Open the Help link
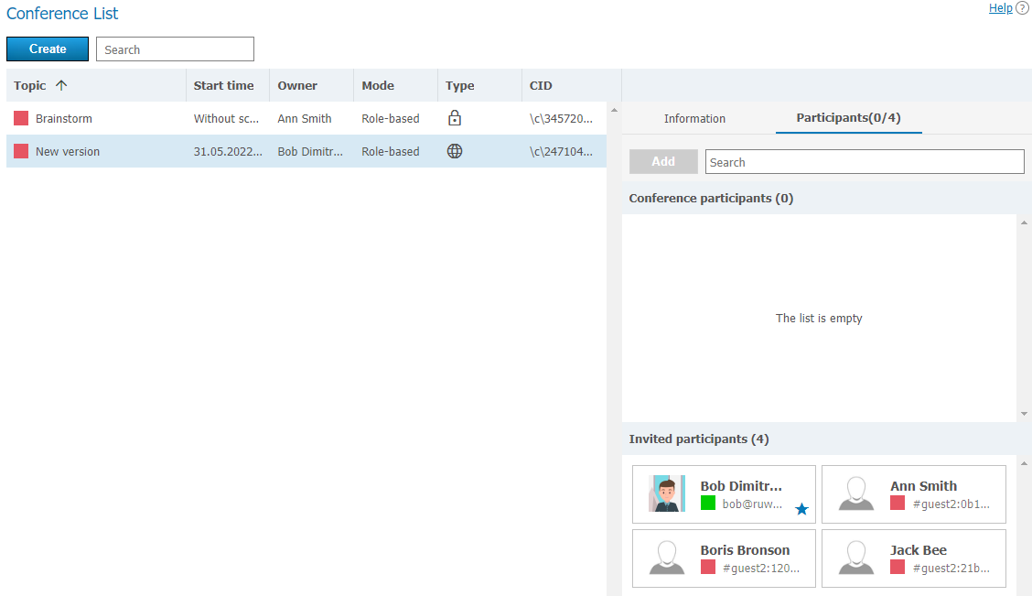This screenshot has width=1032, height=596. [x=1000, y=8]
